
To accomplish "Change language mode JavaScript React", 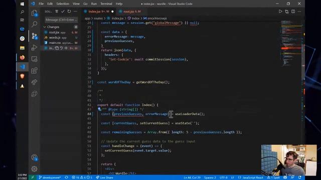I will (251, 177).
